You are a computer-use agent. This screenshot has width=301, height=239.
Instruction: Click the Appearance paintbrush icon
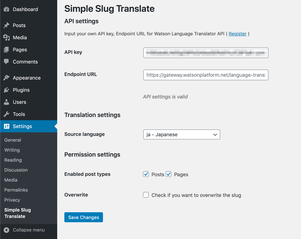pos(6,77)
